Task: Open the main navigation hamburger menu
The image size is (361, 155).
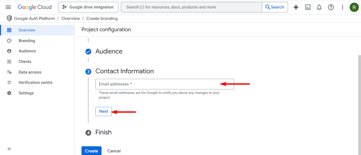Action: coord(8,7)
